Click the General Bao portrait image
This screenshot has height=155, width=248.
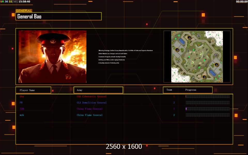52,57
